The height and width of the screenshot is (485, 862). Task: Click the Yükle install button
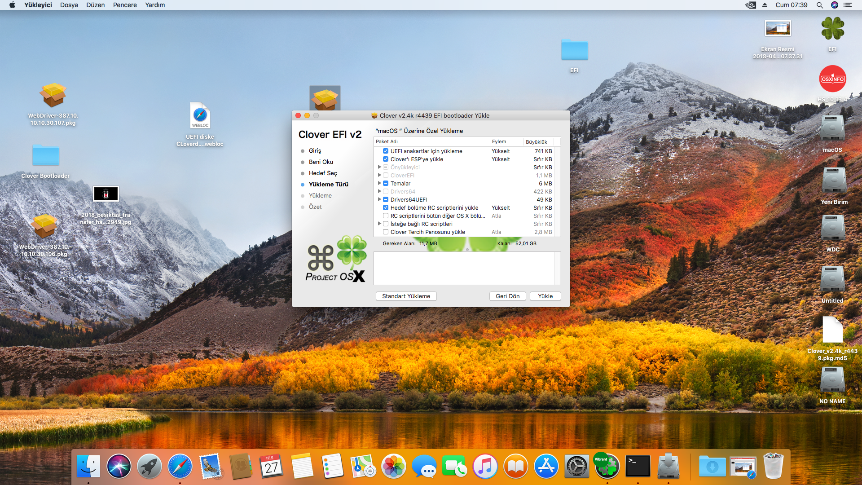pyautogui.click(x=545, y=296)
